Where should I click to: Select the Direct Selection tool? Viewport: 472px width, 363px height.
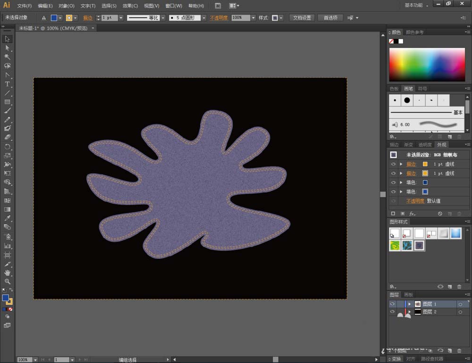click(7, 48)
